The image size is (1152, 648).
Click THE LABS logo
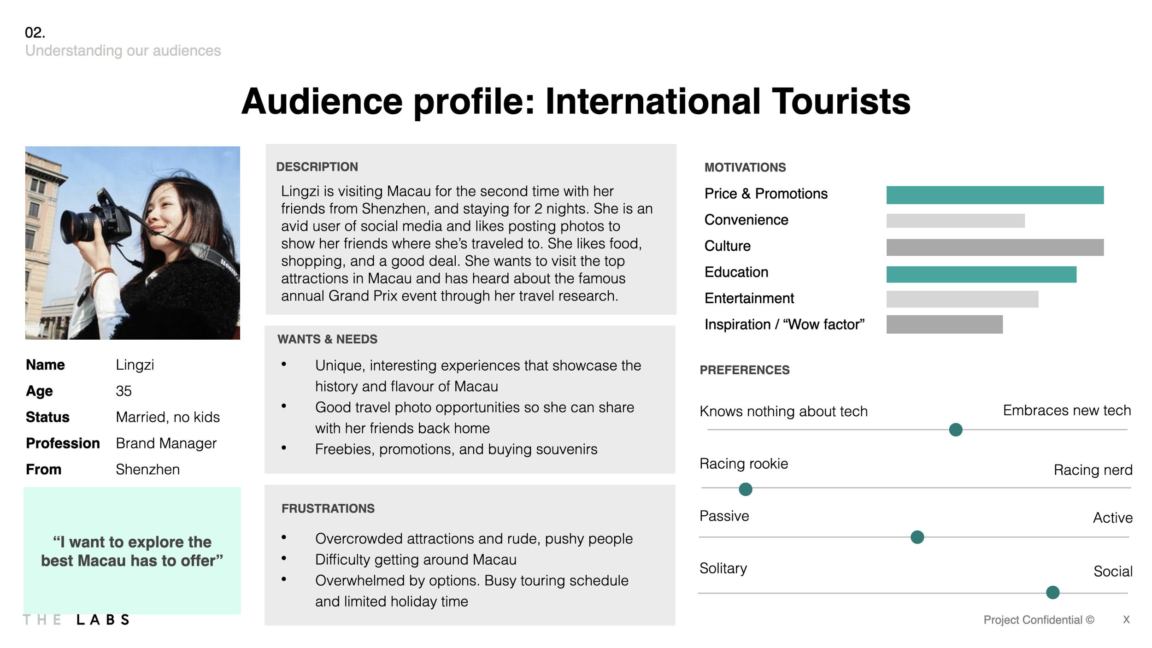(x=76, y=619)
